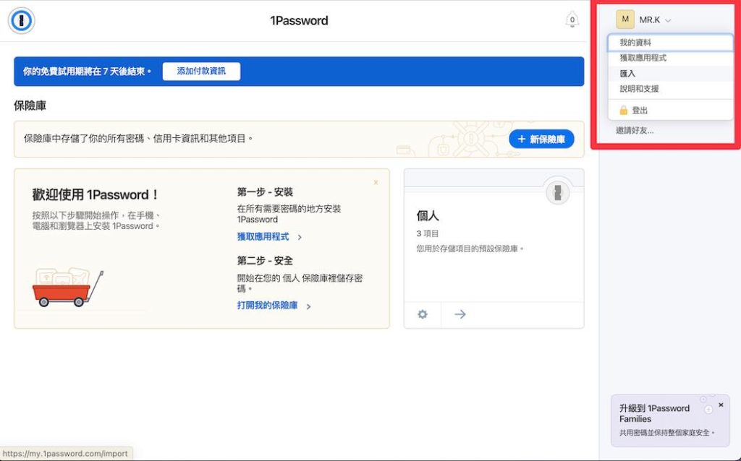Click the 1Password page title
This screenshot has width=741, height=461.
[x=299, y=21]
